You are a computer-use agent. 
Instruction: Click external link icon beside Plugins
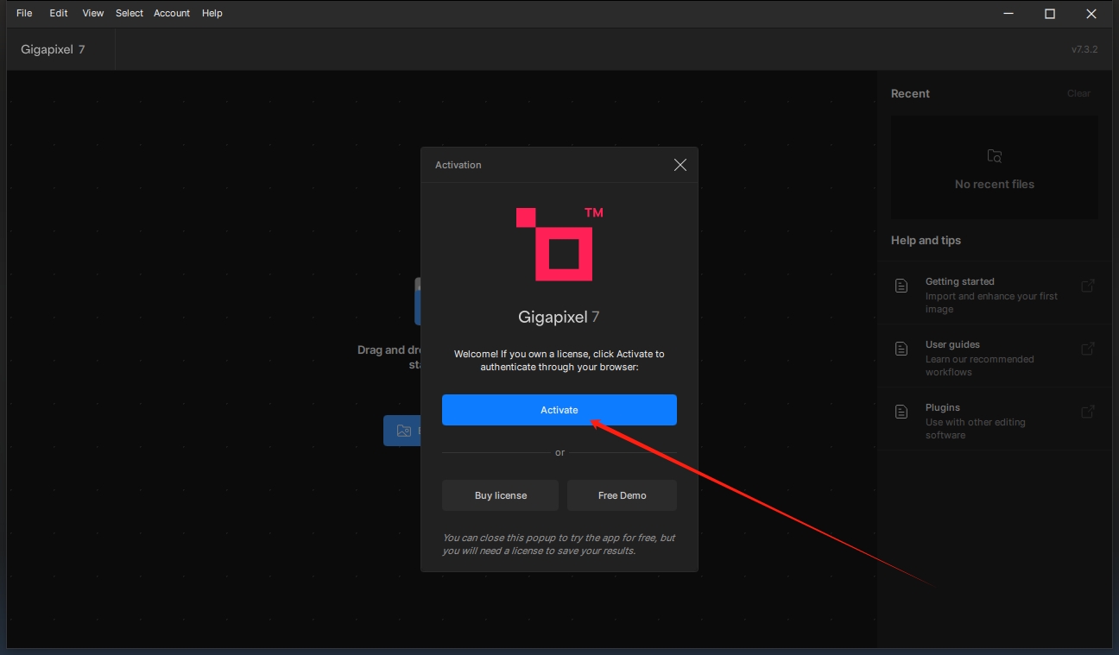tap(1088, 412)
